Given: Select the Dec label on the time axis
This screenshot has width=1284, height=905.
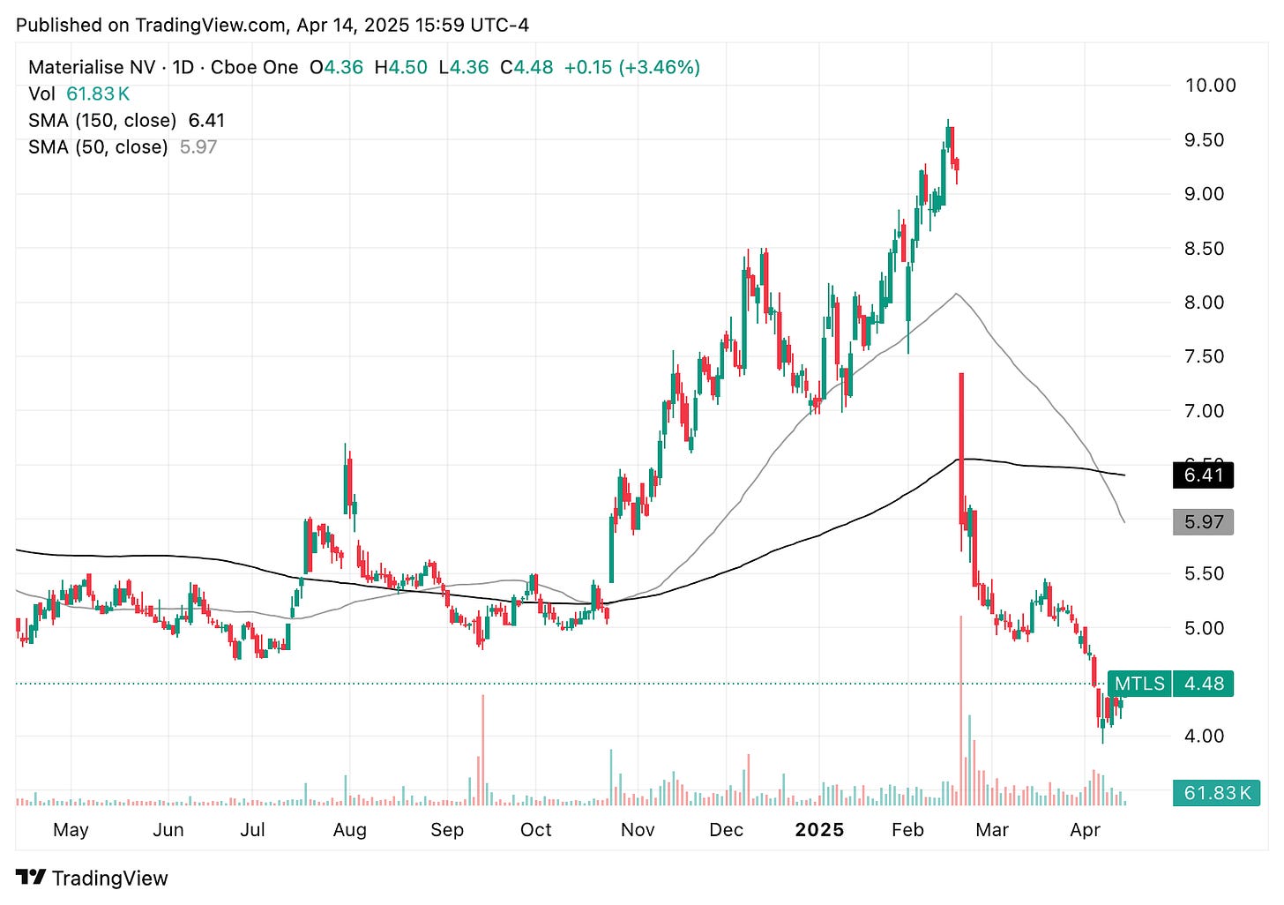Looking at the screenshot, I should pos(727,830).
